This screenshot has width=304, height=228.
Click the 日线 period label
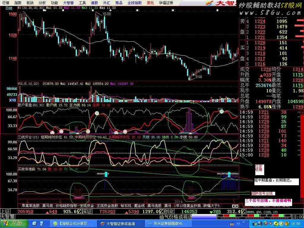tap(9, 8)
